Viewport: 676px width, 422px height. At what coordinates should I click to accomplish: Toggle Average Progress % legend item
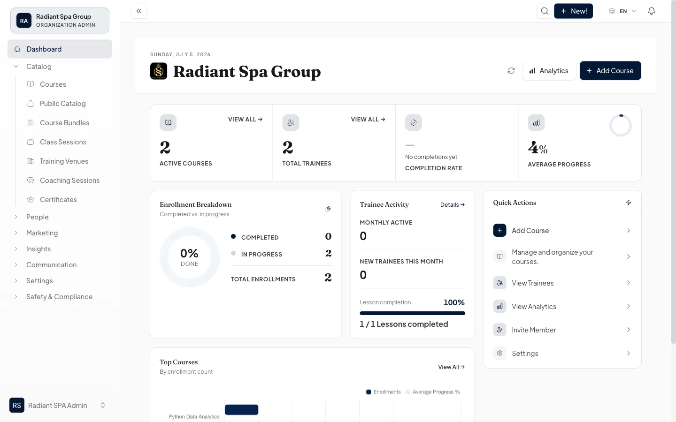(433, 392)
